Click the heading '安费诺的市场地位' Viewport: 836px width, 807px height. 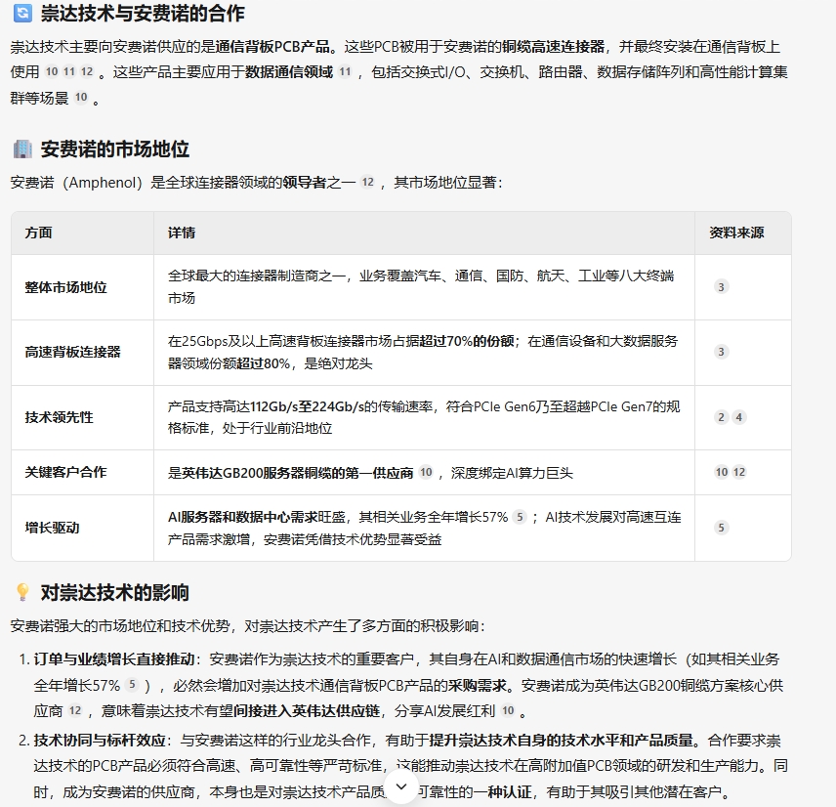[x=114, y=149]
